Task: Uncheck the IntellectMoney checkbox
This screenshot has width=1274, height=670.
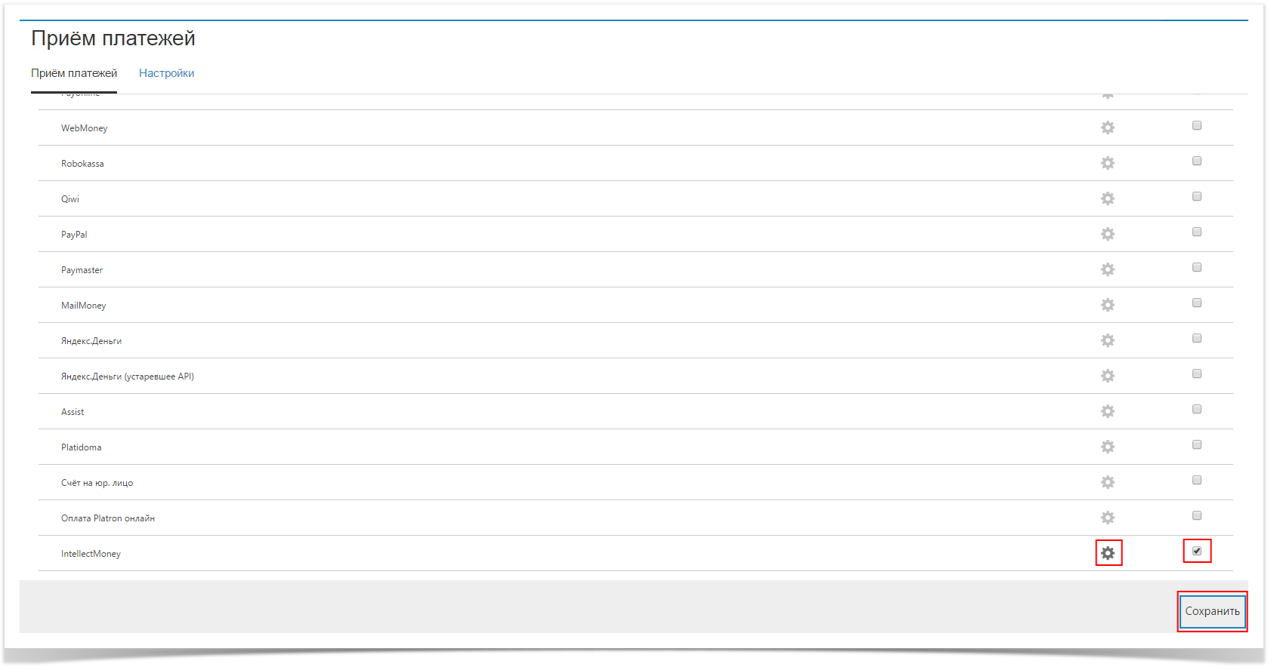Action: tap(1197, 551)
